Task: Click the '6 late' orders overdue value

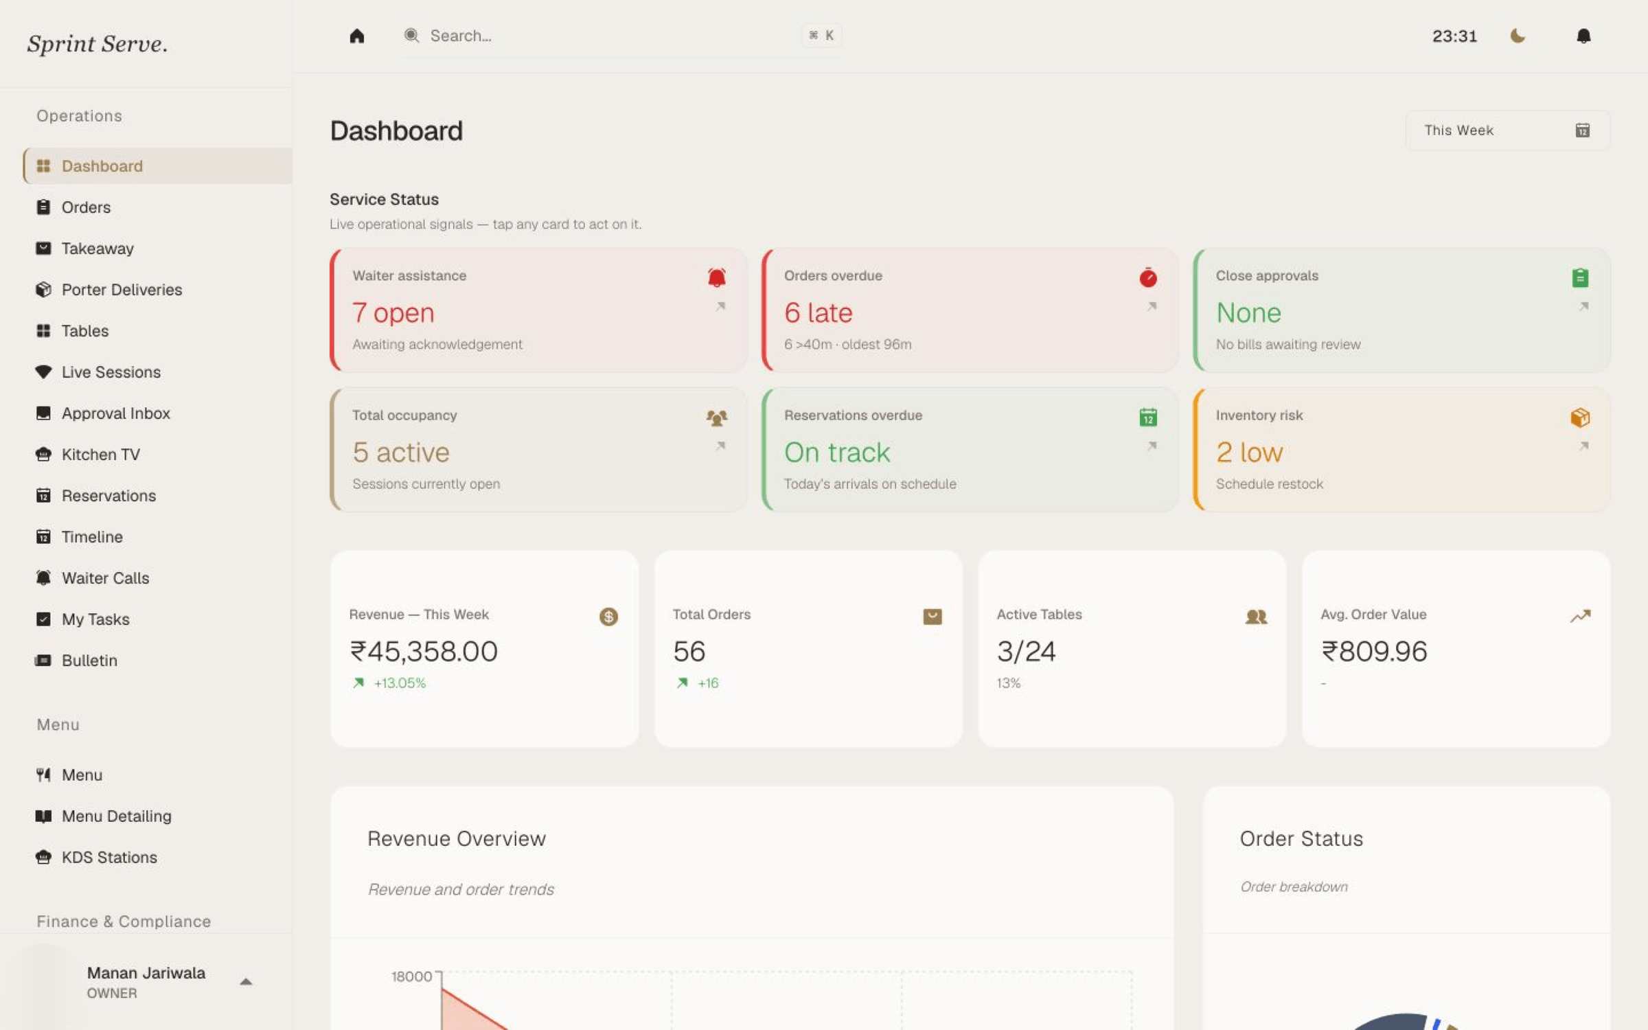Action: click(x=819, y=313)
